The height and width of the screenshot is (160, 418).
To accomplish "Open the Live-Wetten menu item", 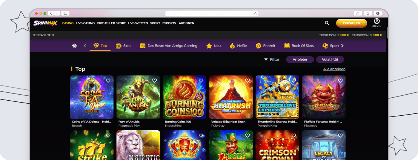I will (x=138, y=23).
